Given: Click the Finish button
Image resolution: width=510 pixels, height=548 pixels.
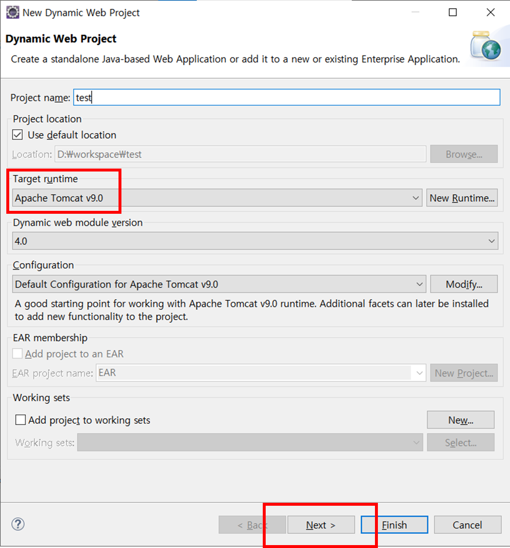Looking at the screenshot, I should pos(394,525).
